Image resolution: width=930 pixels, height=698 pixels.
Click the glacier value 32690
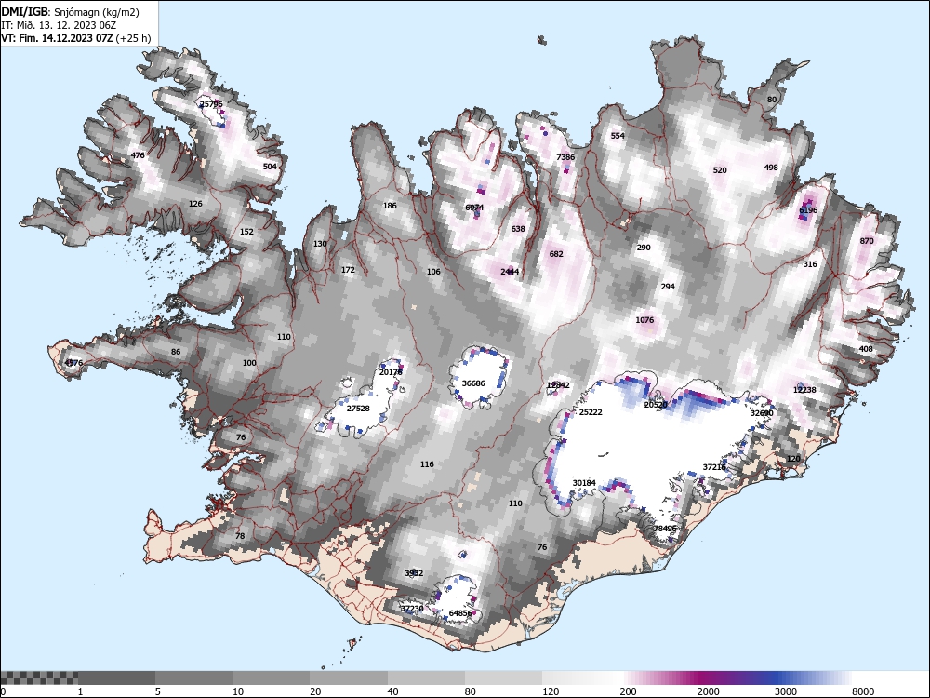coord(762,413)
